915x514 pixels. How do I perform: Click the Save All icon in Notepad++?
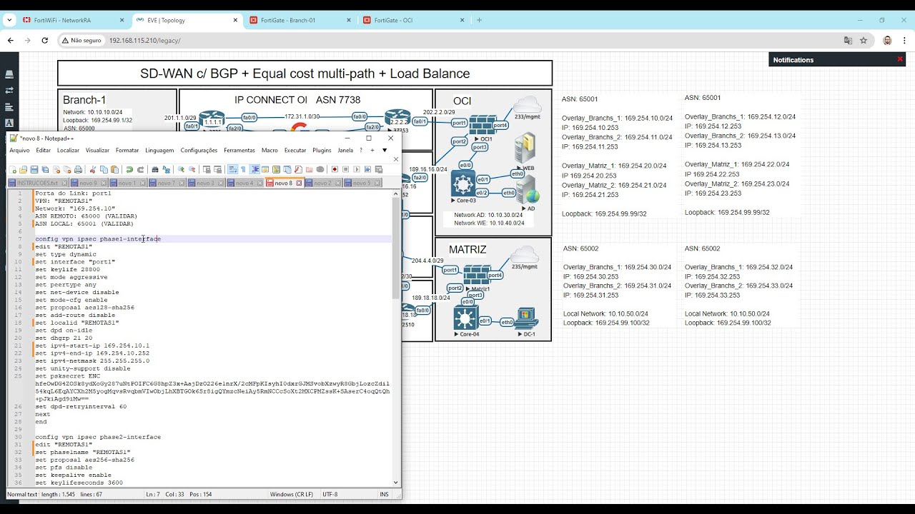[45, 170]
